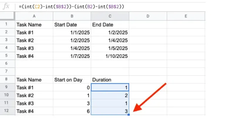The image size is (235, 118).
Task: Select row 11 header
Action: (x=8, y=103)
